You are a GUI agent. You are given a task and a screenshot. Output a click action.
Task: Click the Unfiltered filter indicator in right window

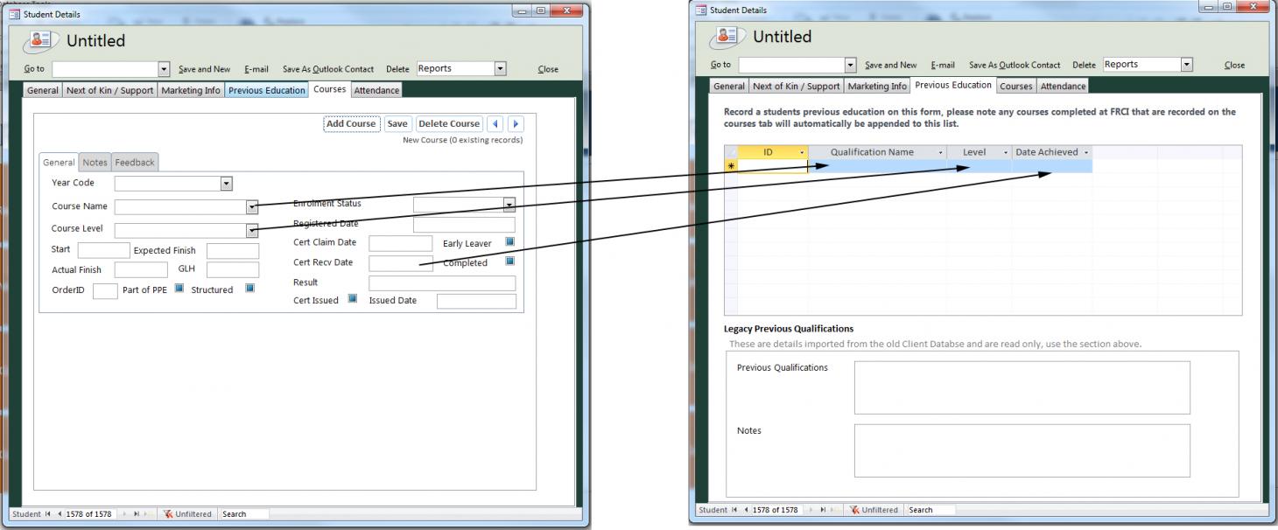874,510
